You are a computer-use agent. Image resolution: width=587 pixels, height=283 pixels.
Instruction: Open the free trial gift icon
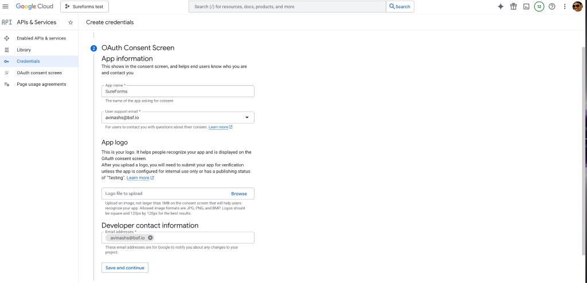coord(513,6)
